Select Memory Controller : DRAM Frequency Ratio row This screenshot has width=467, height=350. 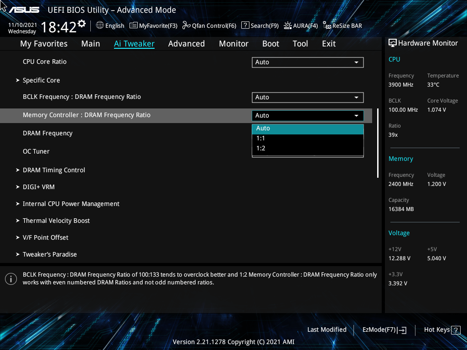(x=186, y=115)
